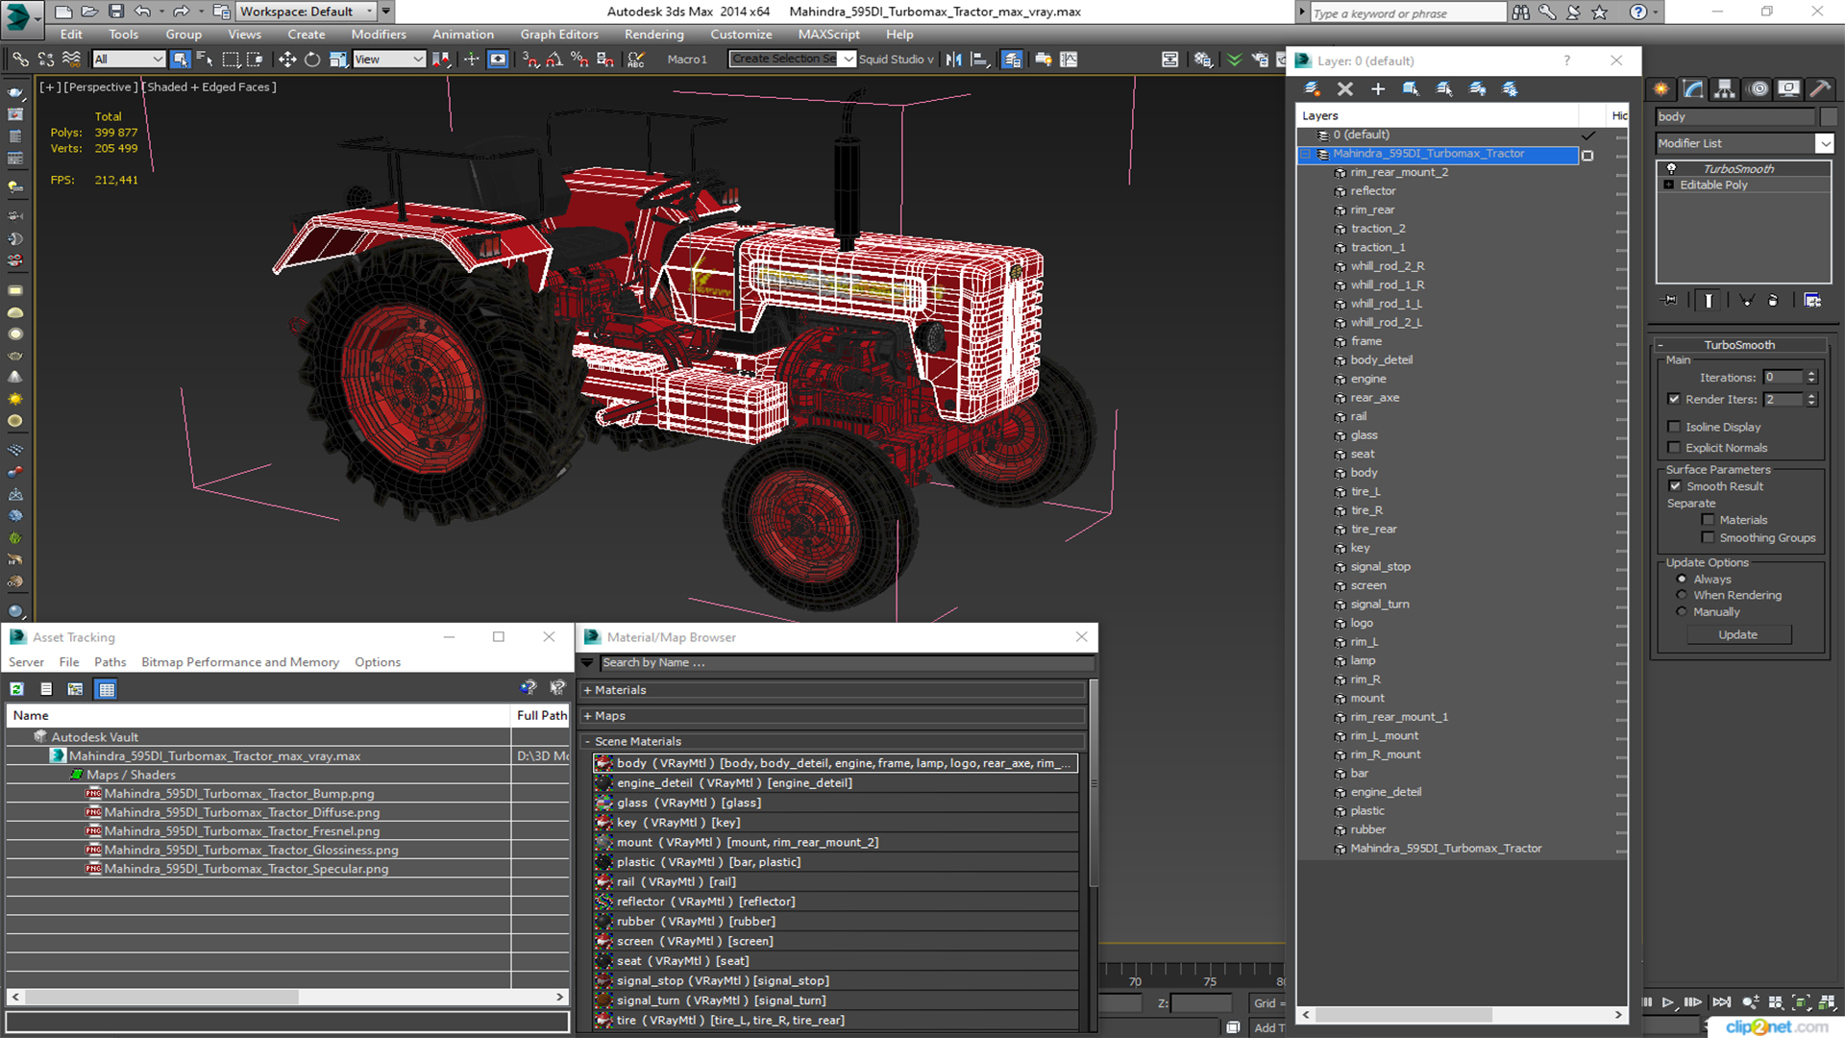This screenshot has width=1845, height=1038.
Task: Open the Align tool
Action: [x=980, y=60]
